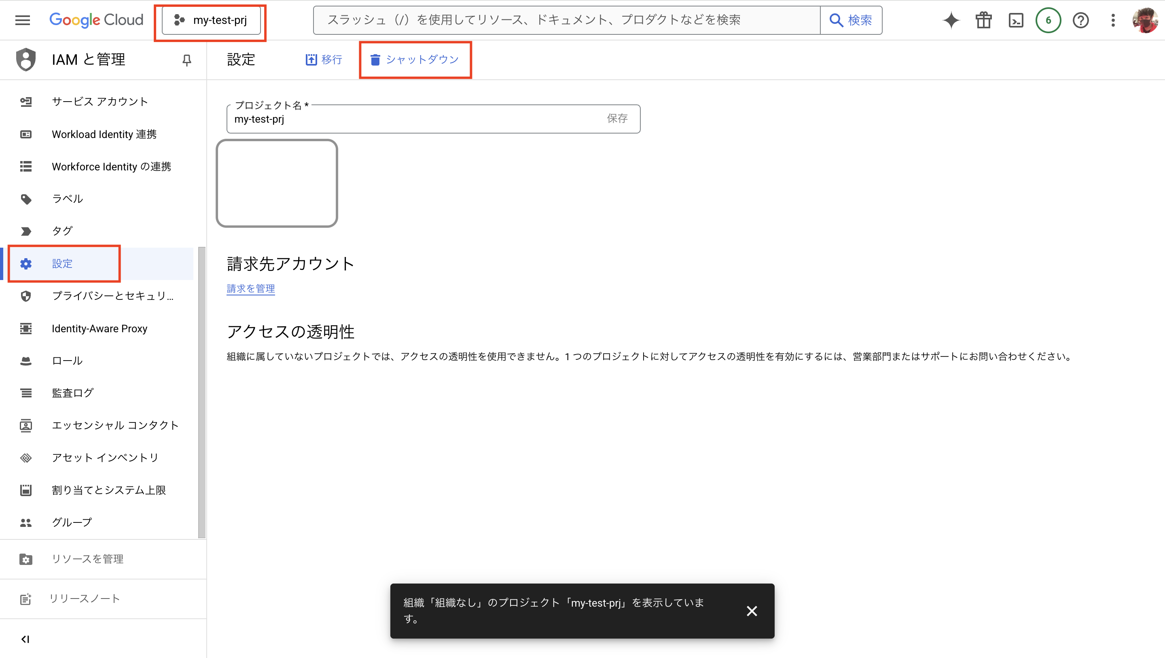Click the プロジェクト名 input field

(407, 119)
